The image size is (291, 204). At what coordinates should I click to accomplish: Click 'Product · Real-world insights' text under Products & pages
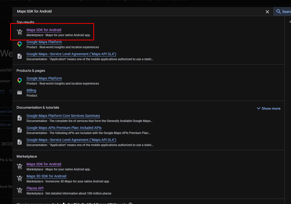tap(63, 84)
